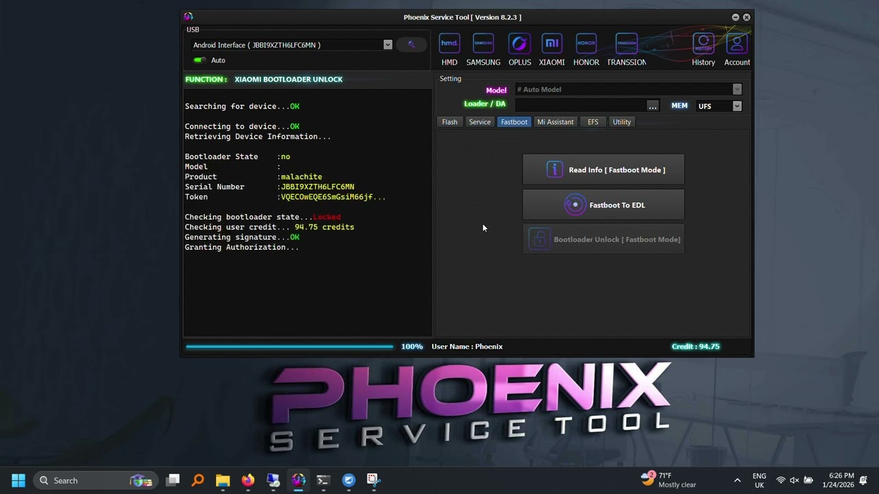Browse for Loader / DA file
The height and width of the screenshot is (494, 879).
click(x=652, y=106)
